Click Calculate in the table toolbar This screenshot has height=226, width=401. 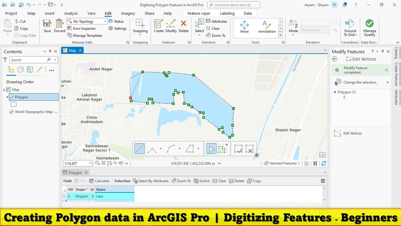pos(99,181)
